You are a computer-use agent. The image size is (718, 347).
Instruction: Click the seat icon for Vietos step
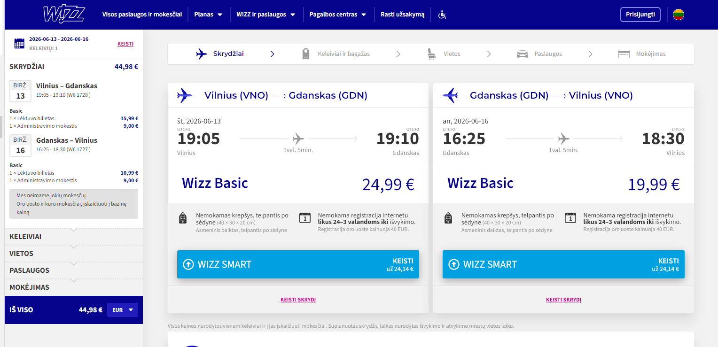point(431,54)
